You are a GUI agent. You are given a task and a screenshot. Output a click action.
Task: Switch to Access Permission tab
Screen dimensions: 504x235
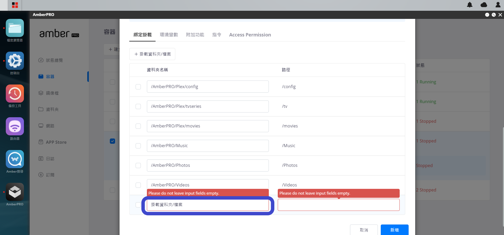point(250,35)
